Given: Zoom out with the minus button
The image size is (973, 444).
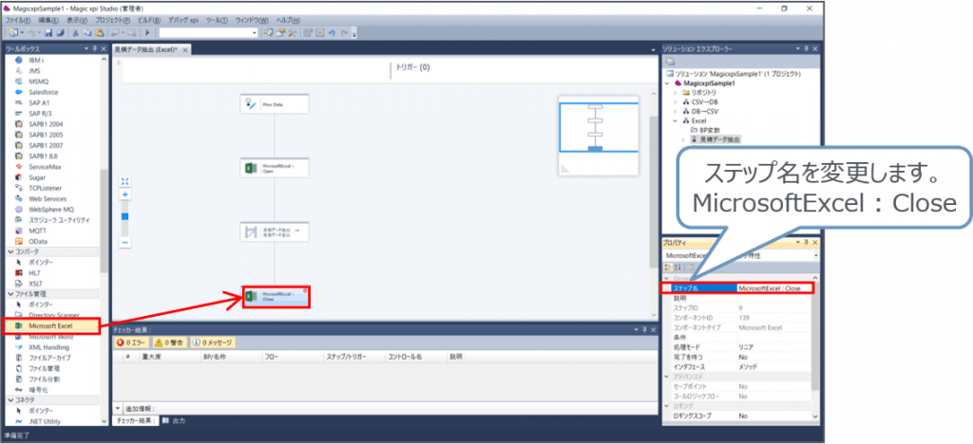Looking at the screenshot, I should click(x=124, y=242).
